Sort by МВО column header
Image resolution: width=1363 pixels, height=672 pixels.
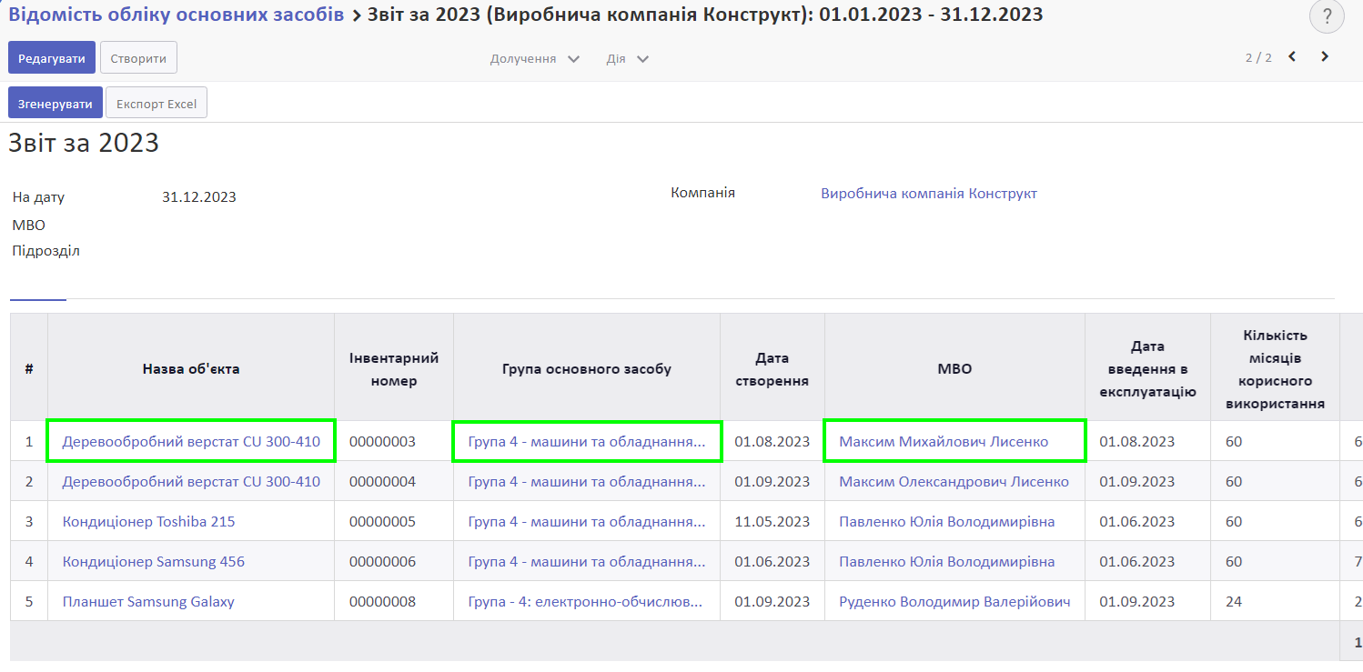click(954, 368)
